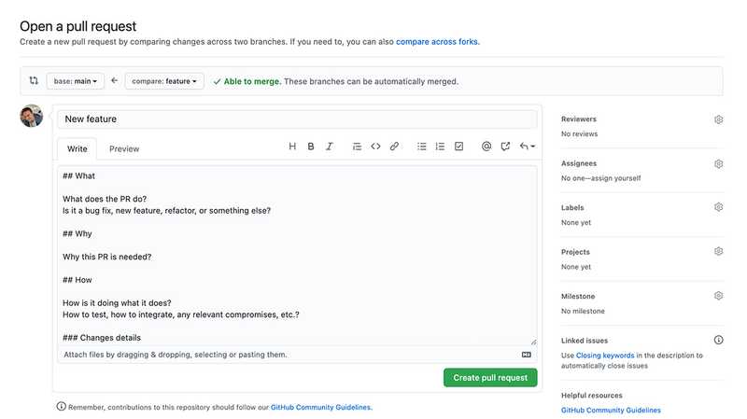Open Assignees gear settings
Screen dimensions: 747x419
(718, 164)
